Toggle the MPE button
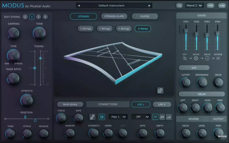This screenshot has width=229, height=143. tap(210, 6)
